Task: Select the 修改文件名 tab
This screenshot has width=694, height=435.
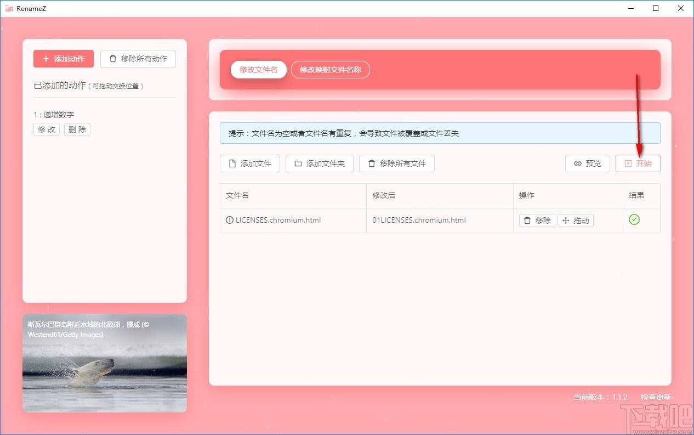Action: tap(259, 70)
